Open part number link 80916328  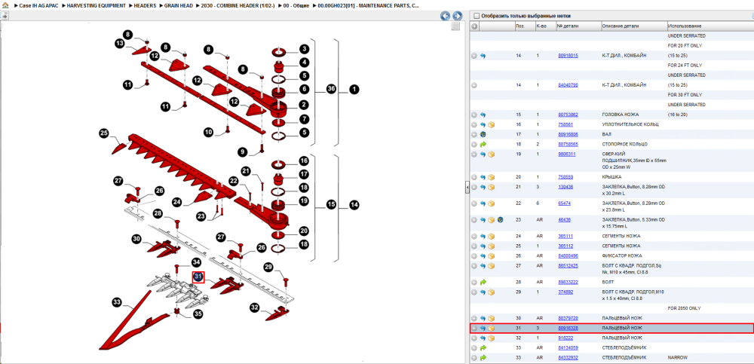click(x=568, y=329)
